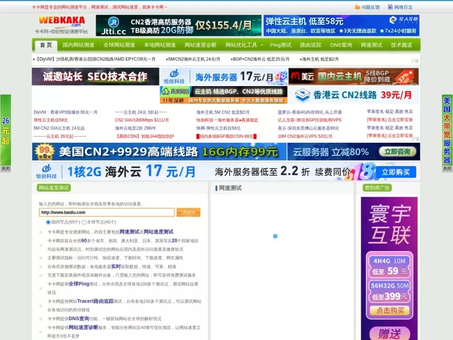Open the 路由追踪 menu item
Image resolution: width=453 pixels, height=340 pixels.
310,45
